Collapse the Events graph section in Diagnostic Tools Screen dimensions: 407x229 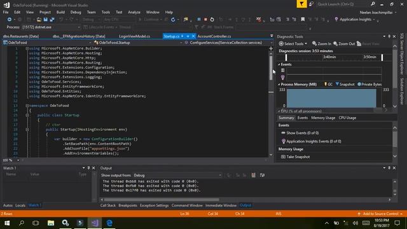tap(279, 64)
